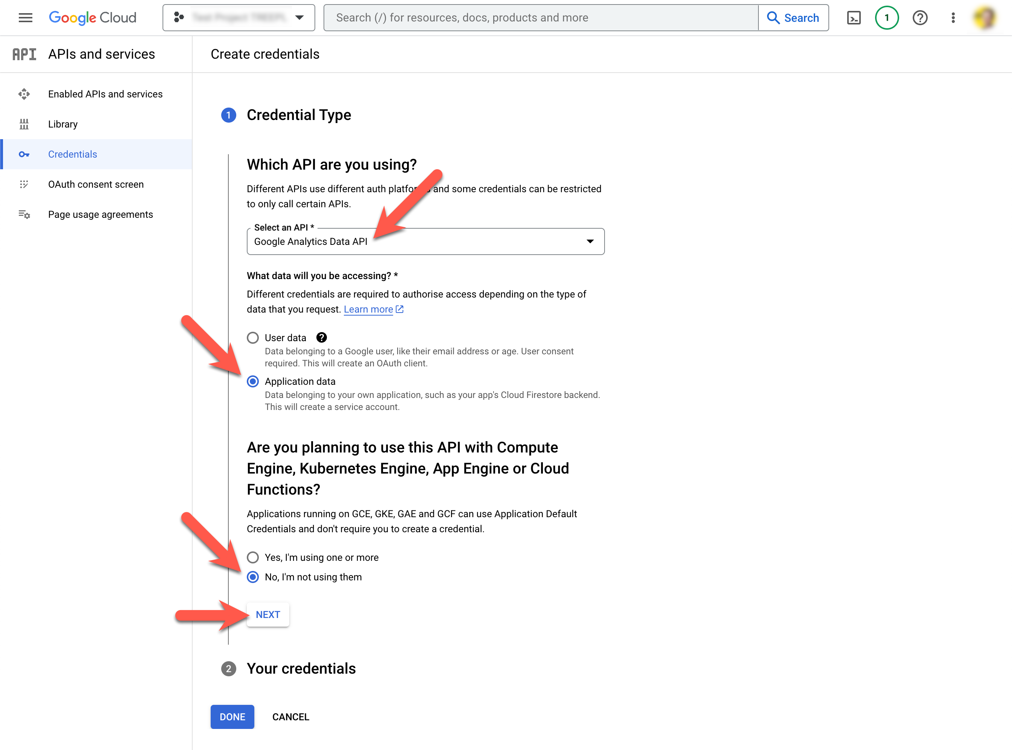1012x750 pixels.
Task: Choose Yes, I'm using one or more
Action: click(x=253, y=557)
